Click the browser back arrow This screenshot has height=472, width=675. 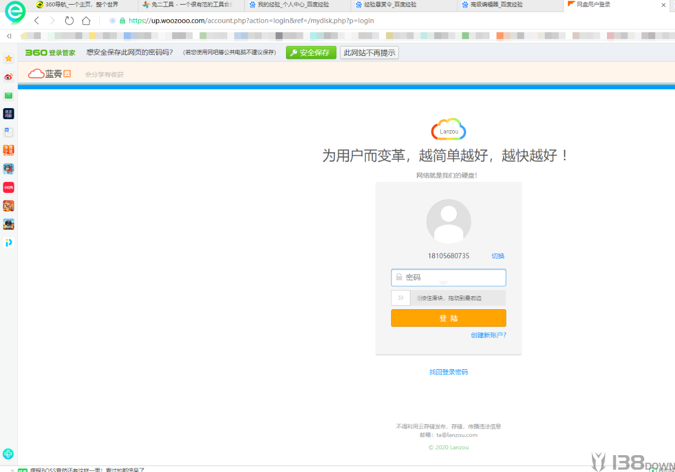[x=37, y=20]
